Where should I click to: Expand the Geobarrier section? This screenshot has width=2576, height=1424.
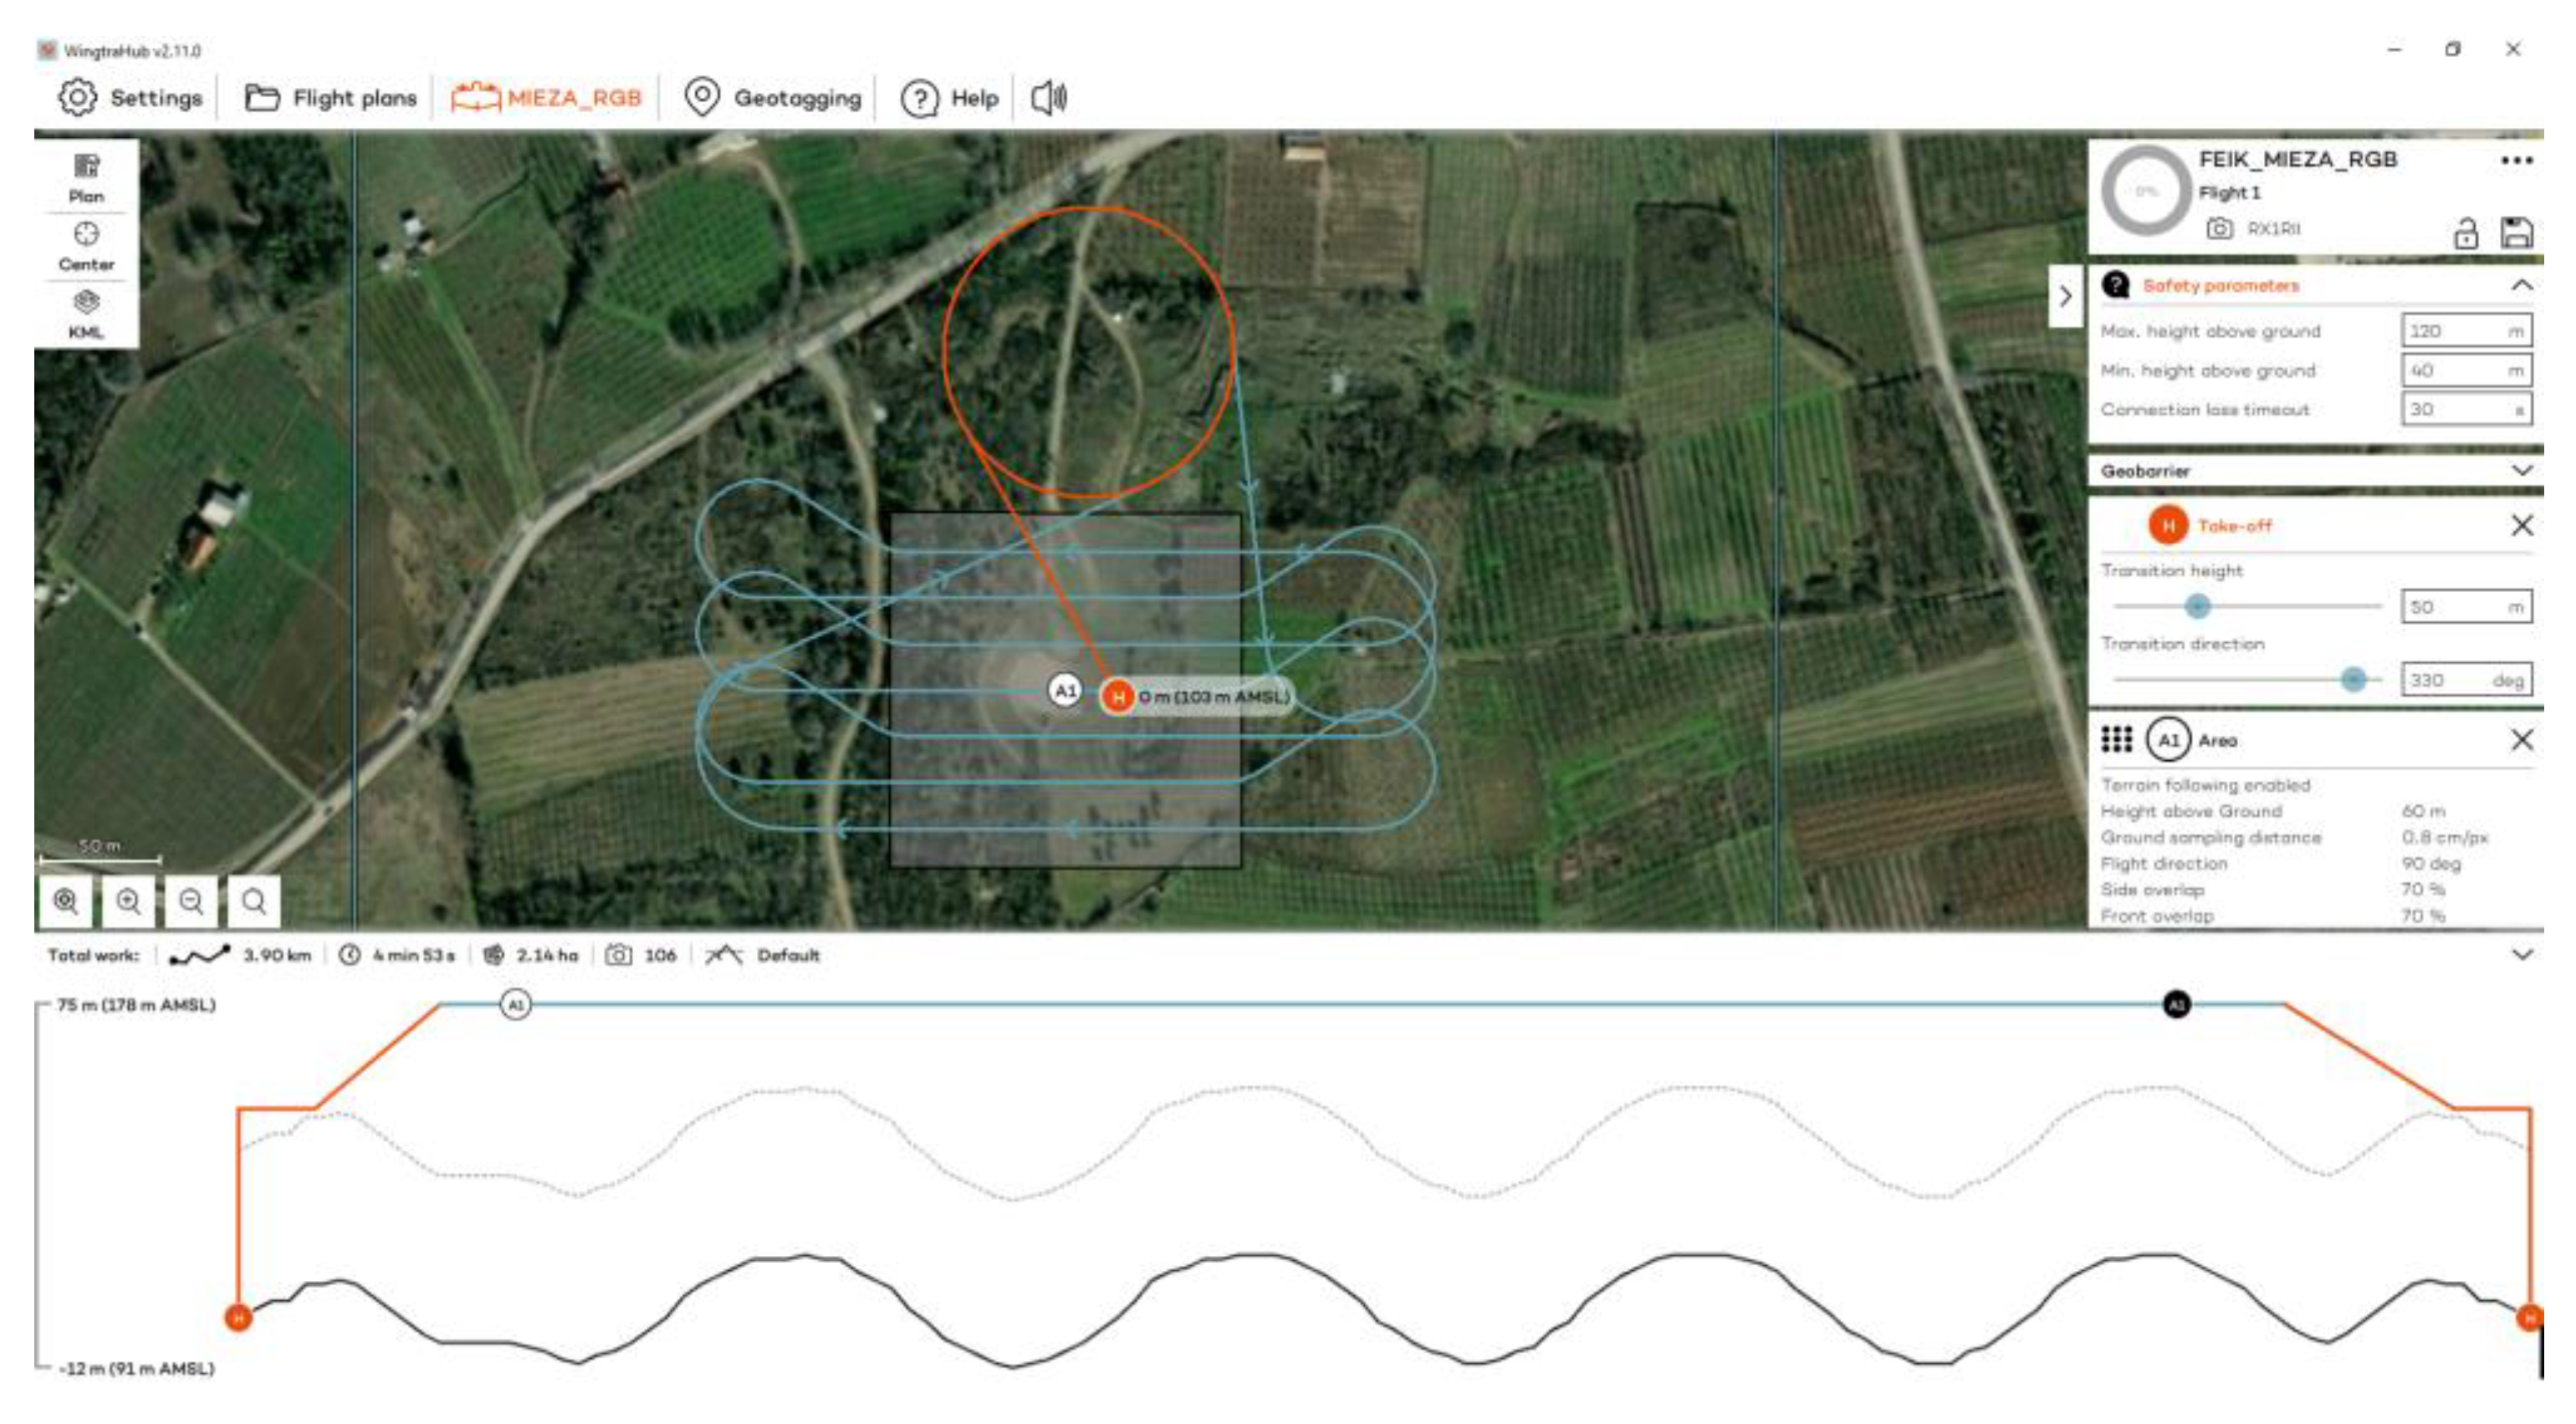click(2521, 470)
